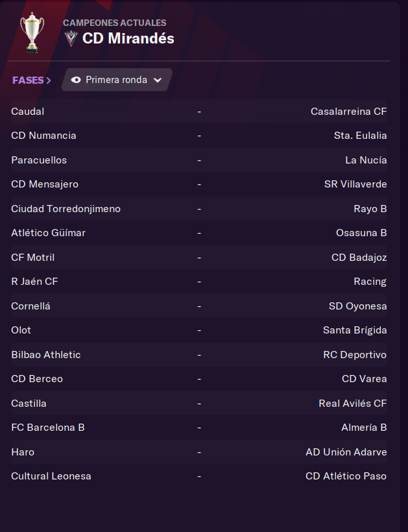Click the Ciudad Torredonjimeno team entry

(66, 209)
